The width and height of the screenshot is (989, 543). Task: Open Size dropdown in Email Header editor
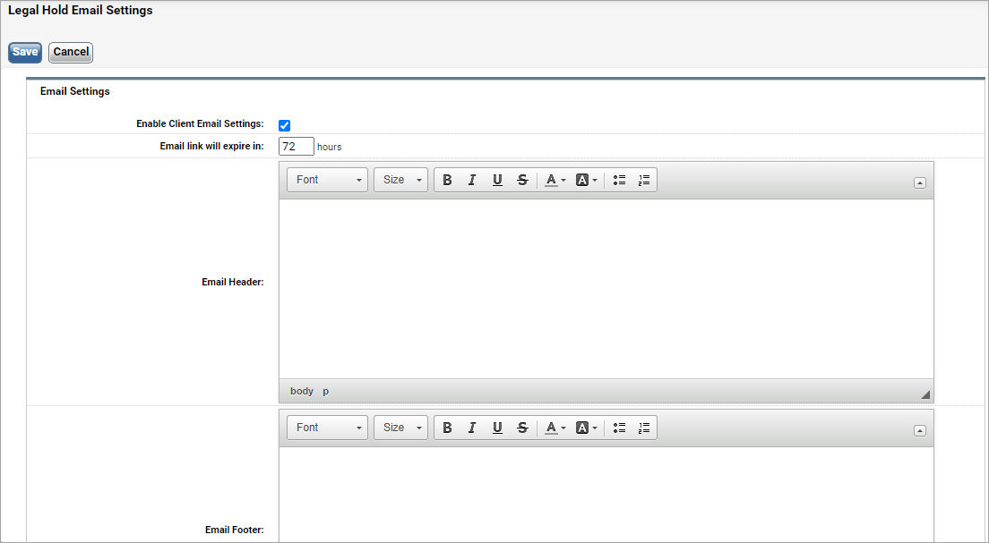[400, 180]
